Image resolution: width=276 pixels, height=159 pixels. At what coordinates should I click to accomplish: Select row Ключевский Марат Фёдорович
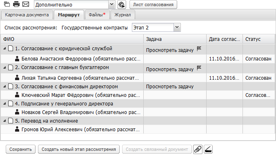[138, 95]
